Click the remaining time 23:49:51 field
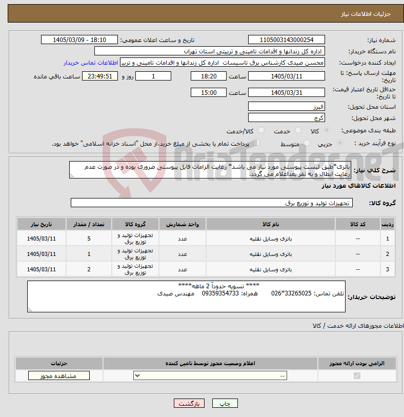Screen dimensions: 404x417 tap(100, 76)
